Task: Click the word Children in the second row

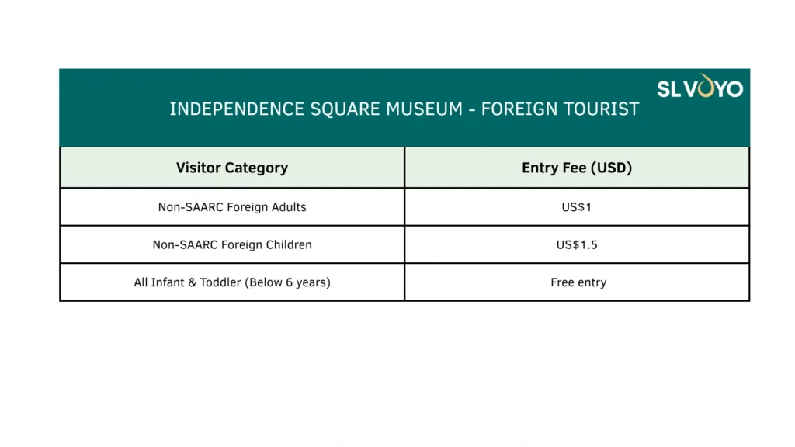Action: pos(287,244)
